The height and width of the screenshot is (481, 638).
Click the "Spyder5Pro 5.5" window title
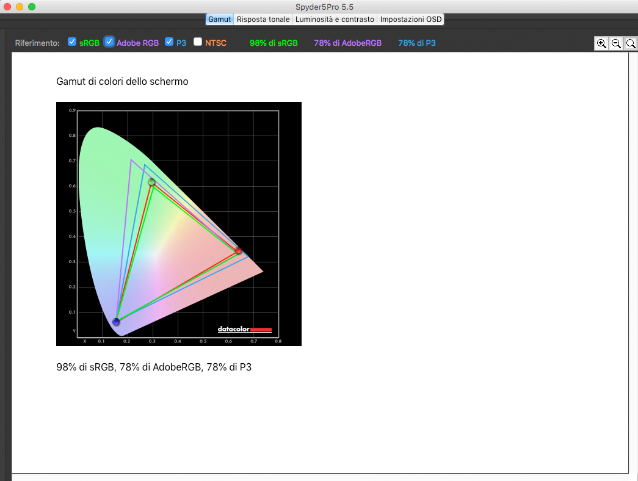(x=324, y=7)
